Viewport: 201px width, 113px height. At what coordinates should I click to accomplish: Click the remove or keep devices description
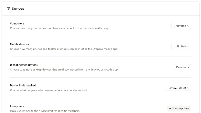tap(64, 70)
